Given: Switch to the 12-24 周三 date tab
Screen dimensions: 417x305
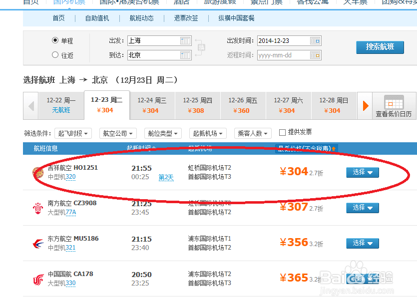Looking at the screenshot, I should click(x=152, y=105).
